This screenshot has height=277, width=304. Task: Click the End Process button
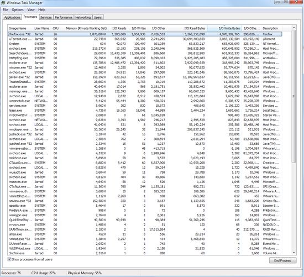click(x=282, y=260)
